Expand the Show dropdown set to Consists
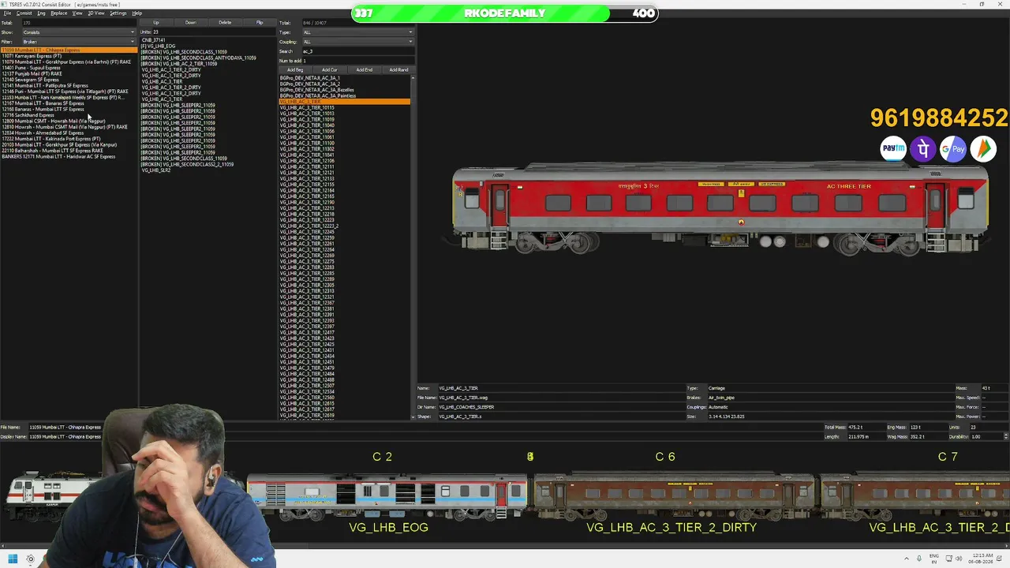The image size is (1010, 568). pyautogui.click(x=78, y=32)
